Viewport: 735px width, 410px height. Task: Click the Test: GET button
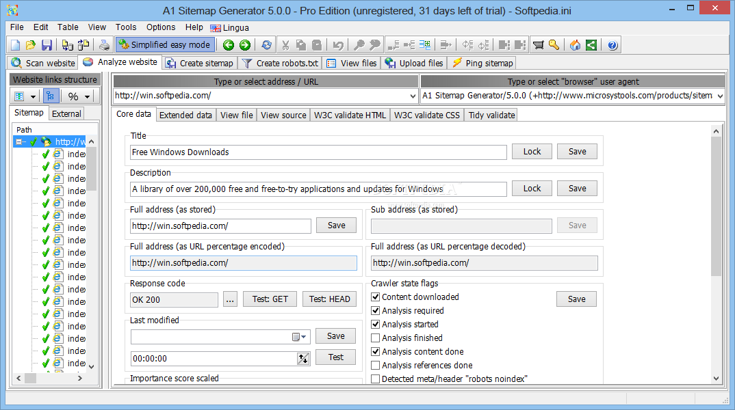pyautogui.click(x=270, y=299)
